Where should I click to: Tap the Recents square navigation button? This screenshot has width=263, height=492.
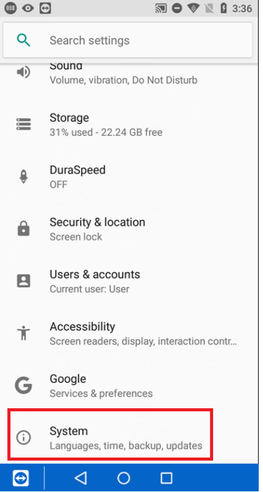[166, 478]
